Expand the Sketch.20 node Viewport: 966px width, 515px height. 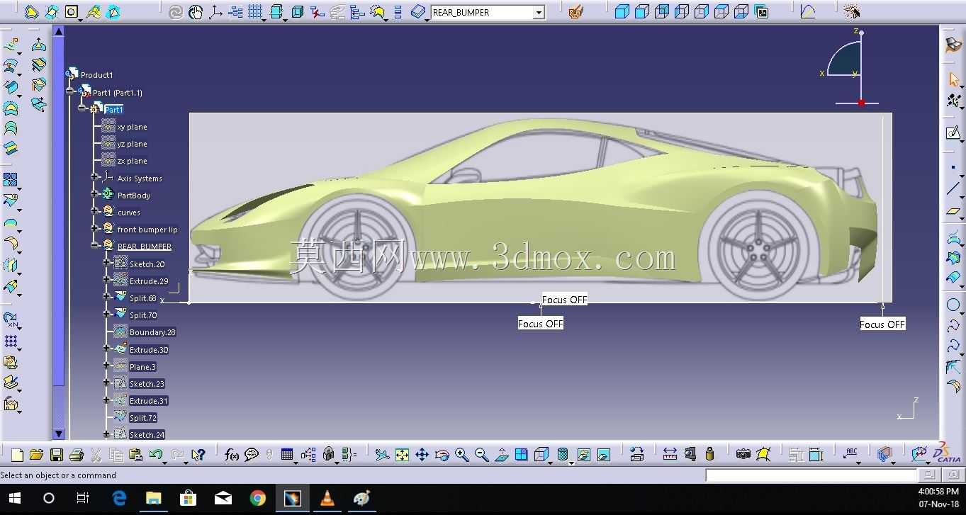[107, 263]
